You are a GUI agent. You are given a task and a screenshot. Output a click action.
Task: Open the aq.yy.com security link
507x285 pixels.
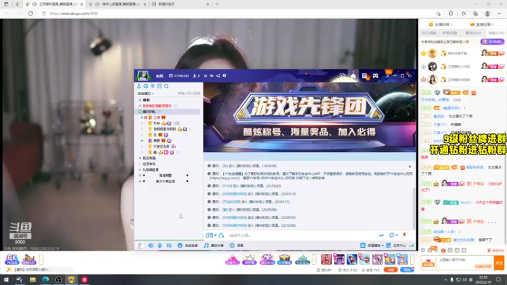(x=226, y=178)
